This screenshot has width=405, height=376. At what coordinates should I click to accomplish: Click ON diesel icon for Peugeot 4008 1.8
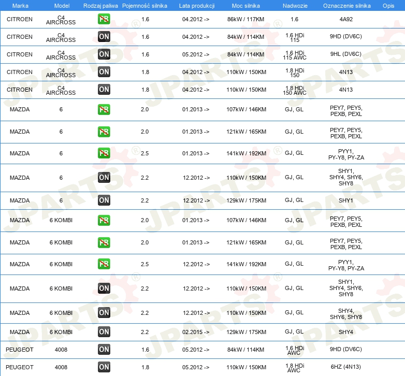(104, 367)
